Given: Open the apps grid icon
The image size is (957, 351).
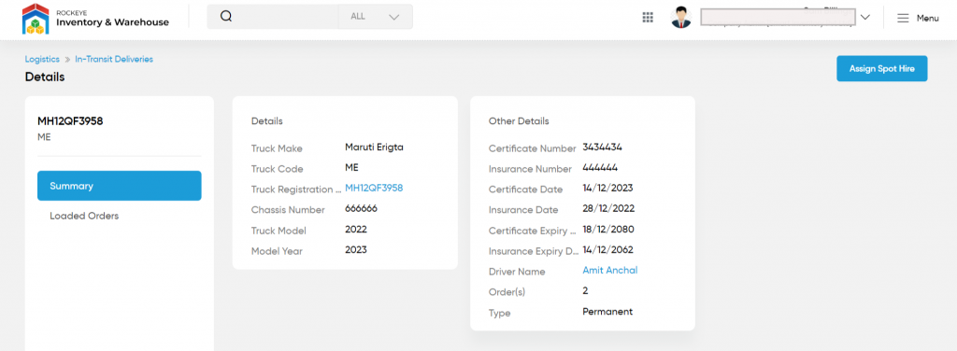Looking at the screenshot, I should coord(648,18).
